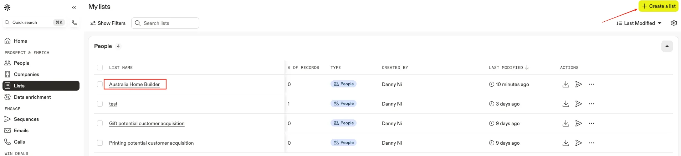Click '3 days ago' timestamp
This screenshot has width=681, height=156.
pos(507,104)
